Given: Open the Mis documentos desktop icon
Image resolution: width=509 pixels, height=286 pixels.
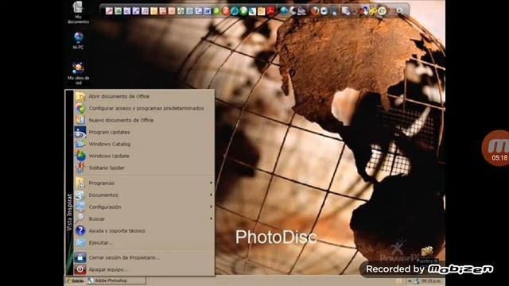Looking at the screenshot, I should coord(78,13).
